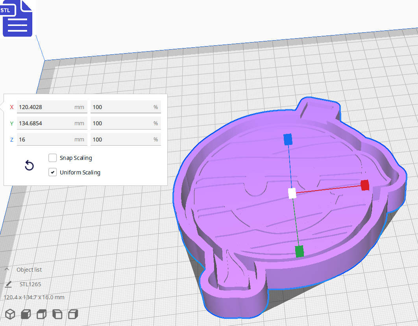Select the Print as support icon

pos(25,314)
